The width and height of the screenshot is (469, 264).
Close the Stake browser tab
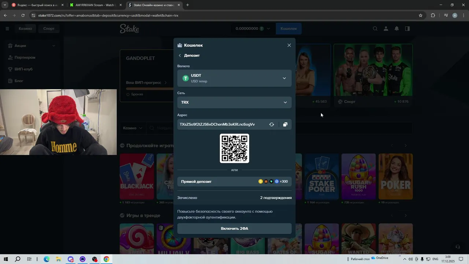(179, 5)
